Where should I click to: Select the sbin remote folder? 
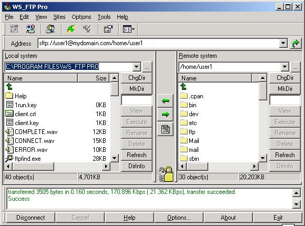(x=190, y=159)
